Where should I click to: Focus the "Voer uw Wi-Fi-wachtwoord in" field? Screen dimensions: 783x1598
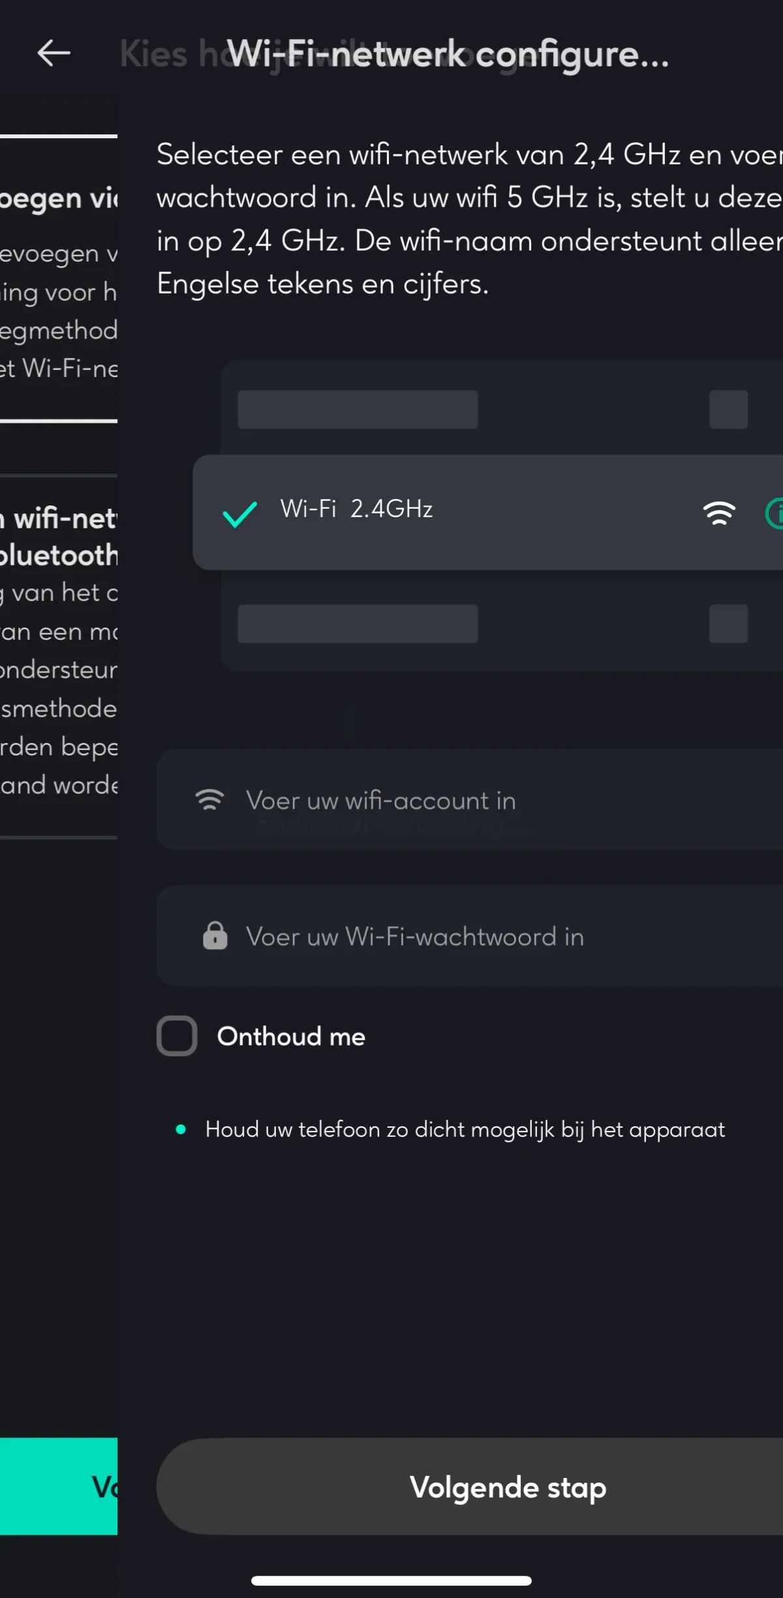470,936
